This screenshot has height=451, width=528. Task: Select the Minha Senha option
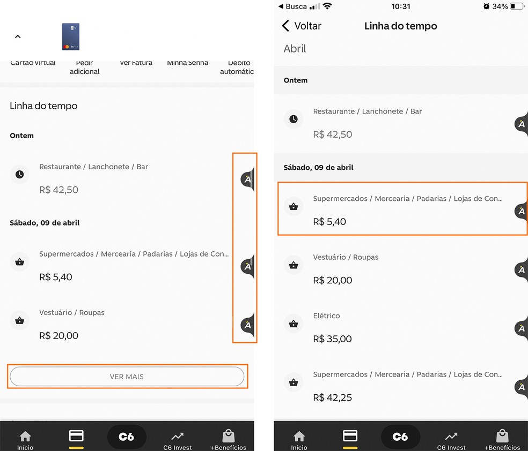[187, 63]
